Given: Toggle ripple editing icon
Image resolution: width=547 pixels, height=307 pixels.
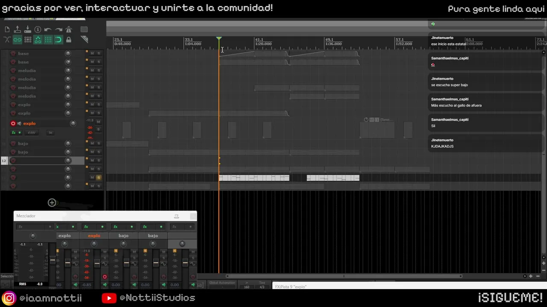Looking at the screenshot, I should tap(27, 40).
